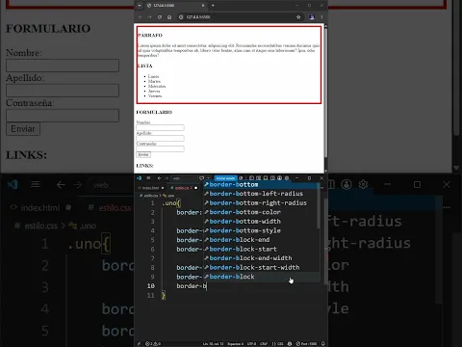This screenshot has height=347, width=462.
Task: Select the border-block-start-width suggestion
Action: (x=261, y=268)
